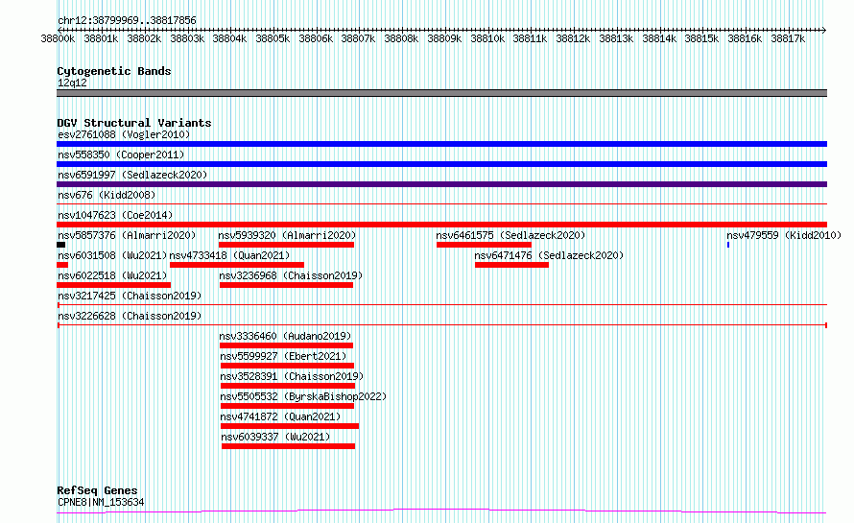Click nsv3226628 (Chaisson2019) label
854x523 pixels.
[130, 316]
